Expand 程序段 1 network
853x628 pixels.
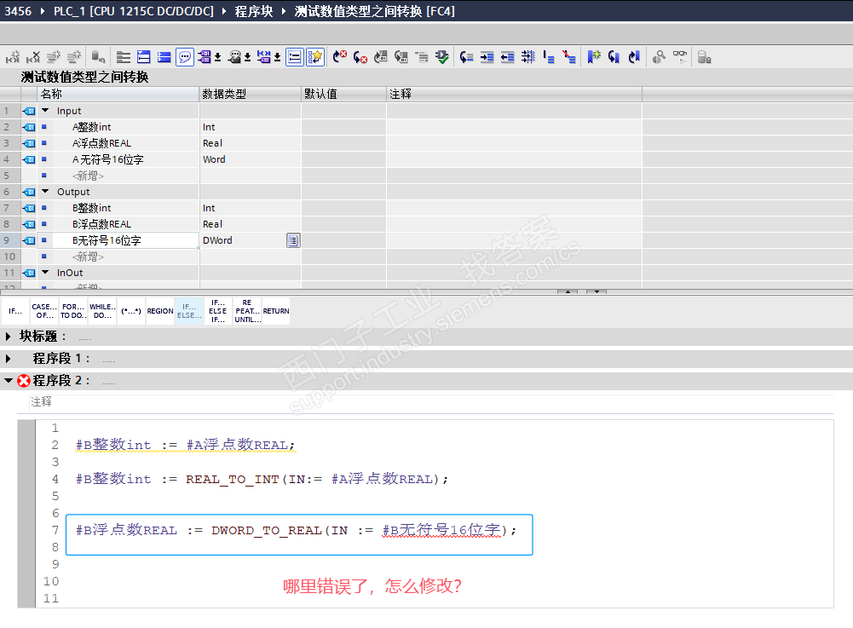tap(9, 359)
